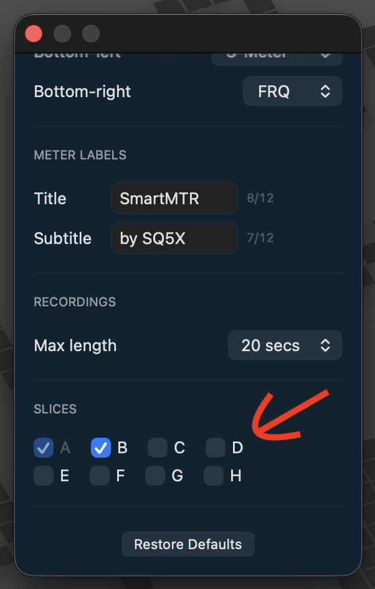Viewport: 375px width, 589px height.
Task: Focus the Subtitle field with by SQ5X
Action: pos(174,238)
